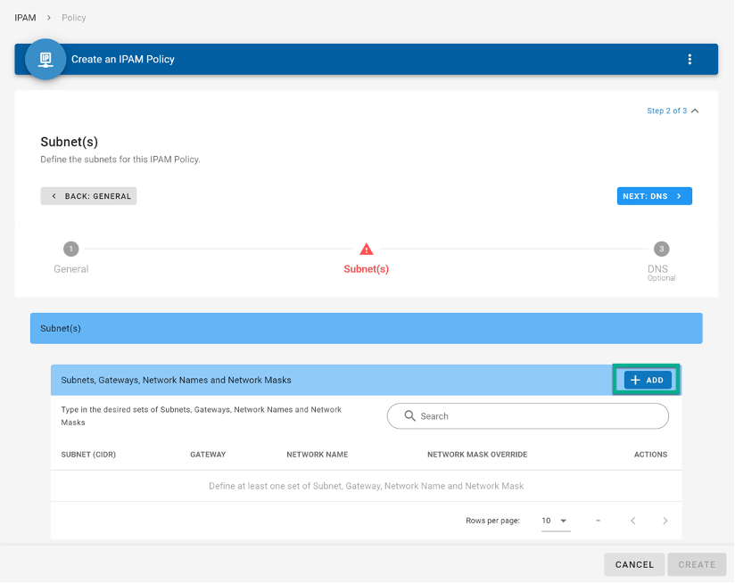Go to previous page arrow in table
The image size is (735, 583).
click(632, 521)
